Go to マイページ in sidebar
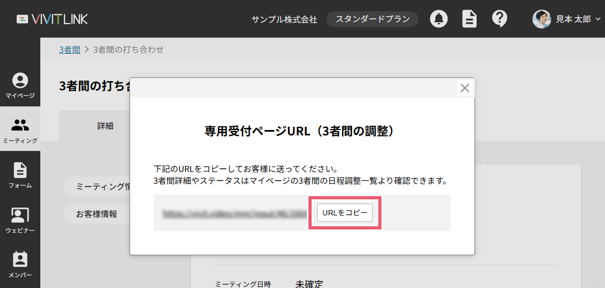This screenshot has height=288, width=605. click(20, 86)
